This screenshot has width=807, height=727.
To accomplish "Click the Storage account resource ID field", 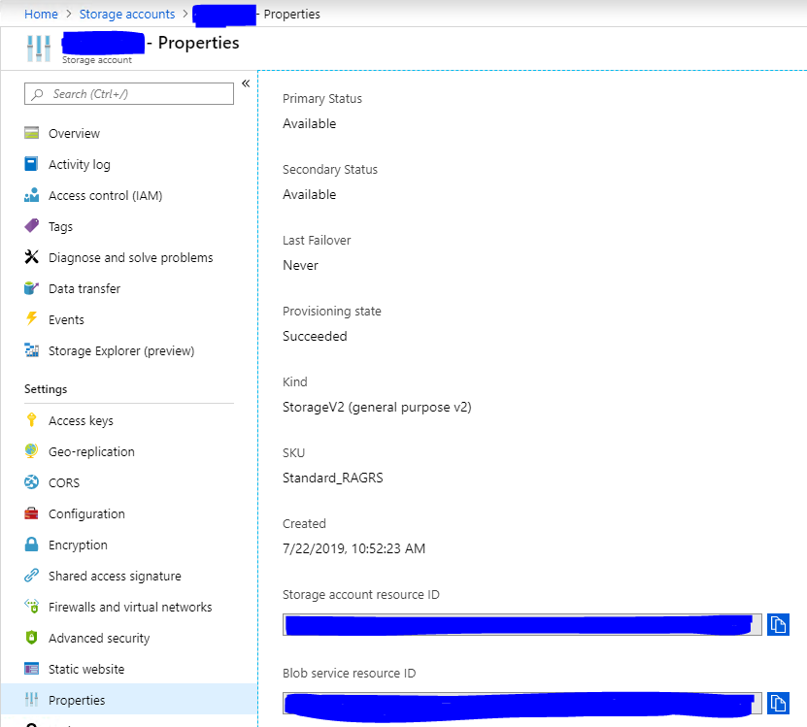I will (x=521, y=625).
